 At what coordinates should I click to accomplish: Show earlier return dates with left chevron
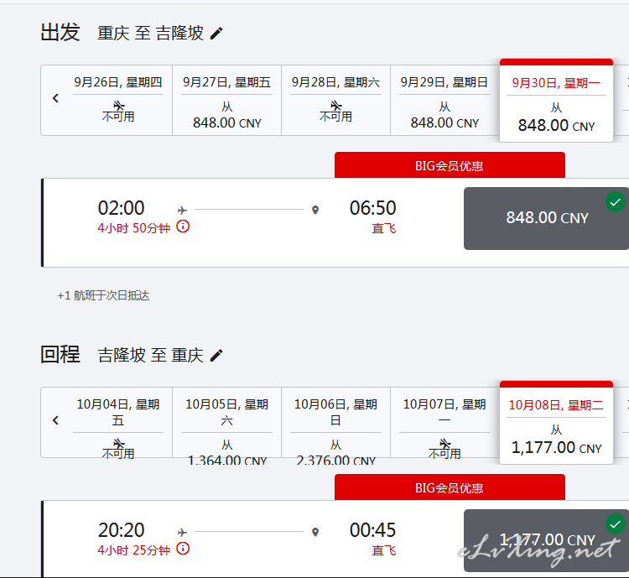point(55,420)
